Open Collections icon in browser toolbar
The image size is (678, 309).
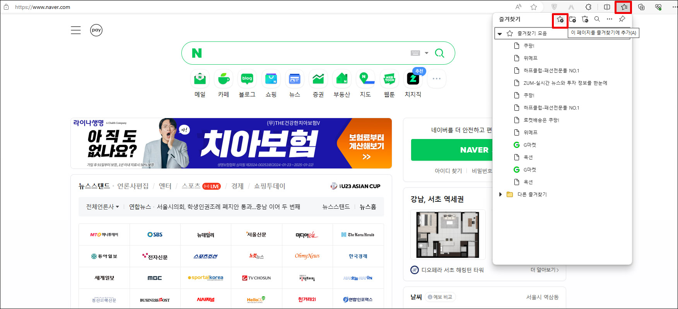pos(641,7)
